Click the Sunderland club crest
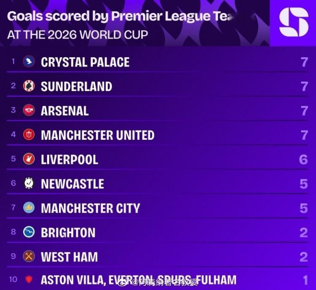Screen dimensions: 316x290 click(x=29, y=85)
